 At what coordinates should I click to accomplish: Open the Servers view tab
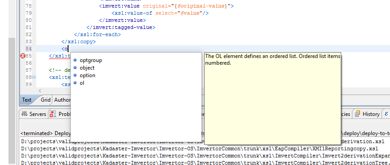(34, 114)
